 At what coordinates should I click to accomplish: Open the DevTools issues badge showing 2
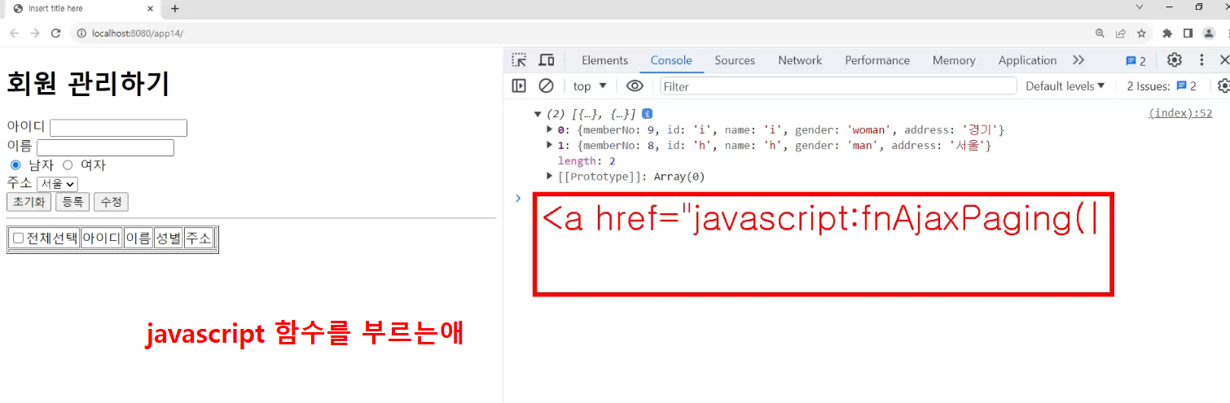click(1136, 61)
